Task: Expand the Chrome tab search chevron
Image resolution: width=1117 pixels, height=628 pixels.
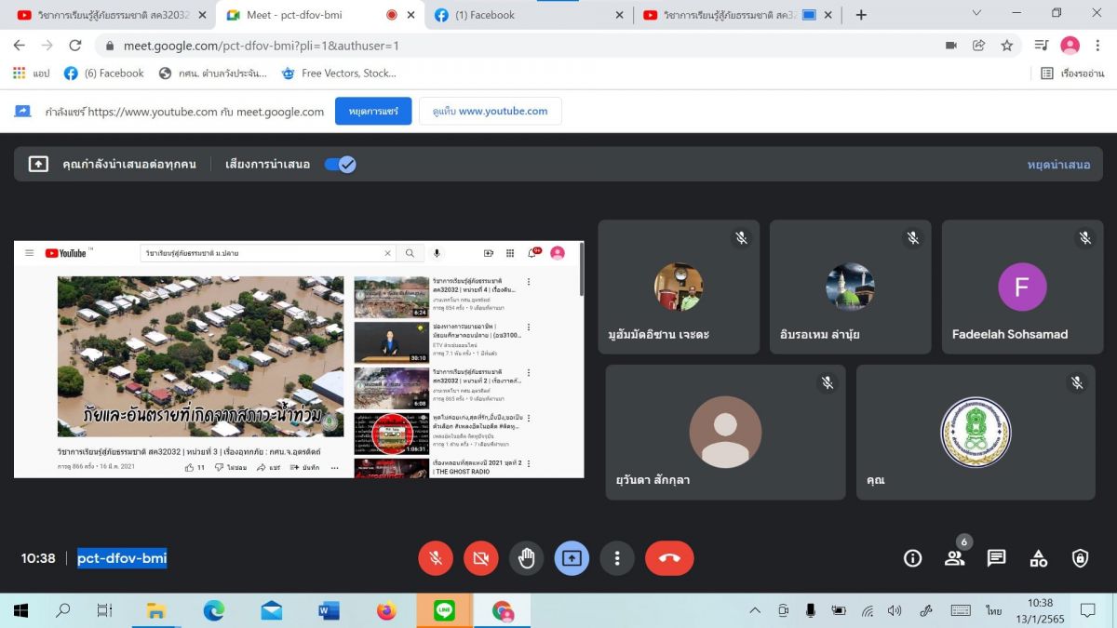Action: click(976, 14)
